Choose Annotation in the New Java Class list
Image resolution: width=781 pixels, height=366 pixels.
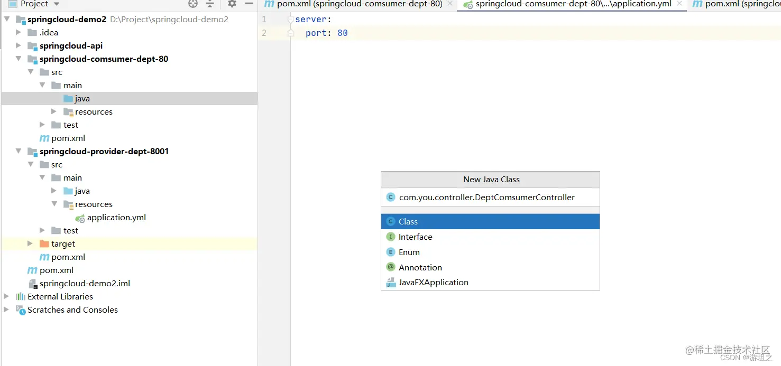tap(490, 267)
